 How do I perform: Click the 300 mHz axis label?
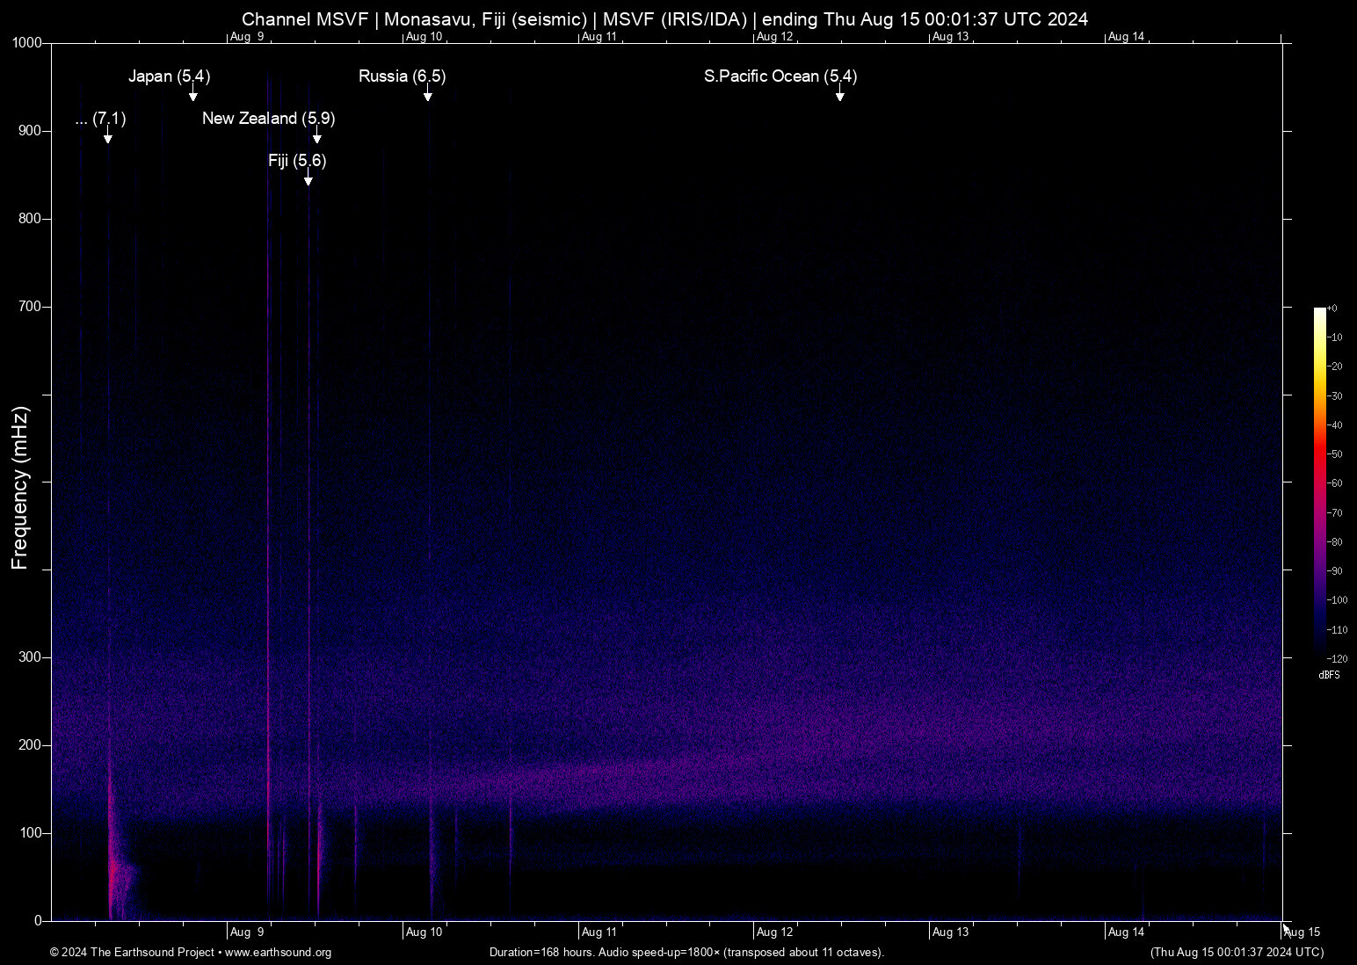point(30,656)
